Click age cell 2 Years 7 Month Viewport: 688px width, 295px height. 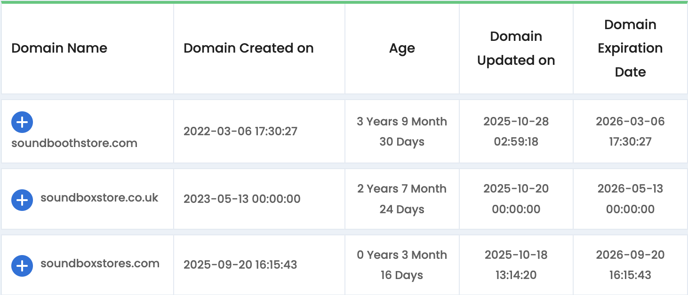pyautogui.click(x=402, y=199)
